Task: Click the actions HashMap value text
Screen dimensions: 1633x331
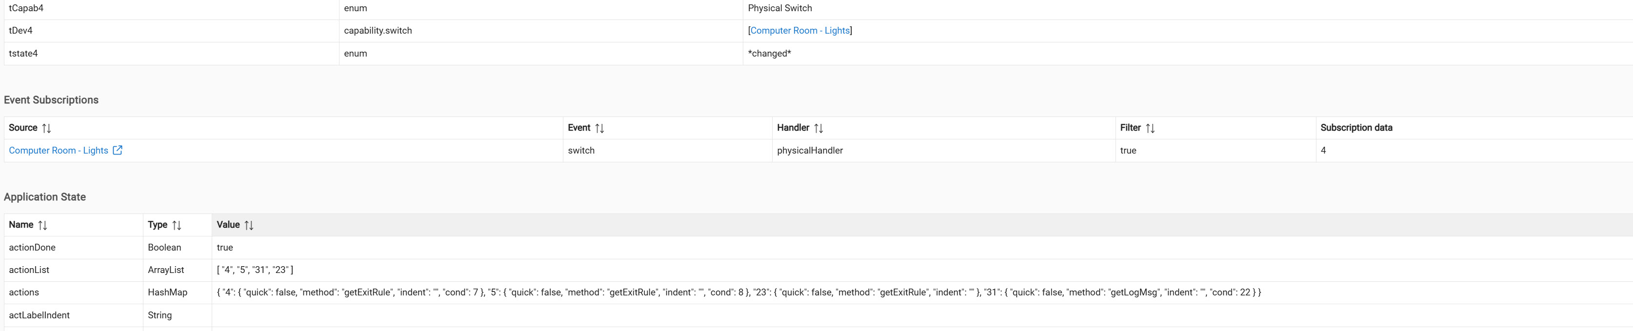Action: 738,292
